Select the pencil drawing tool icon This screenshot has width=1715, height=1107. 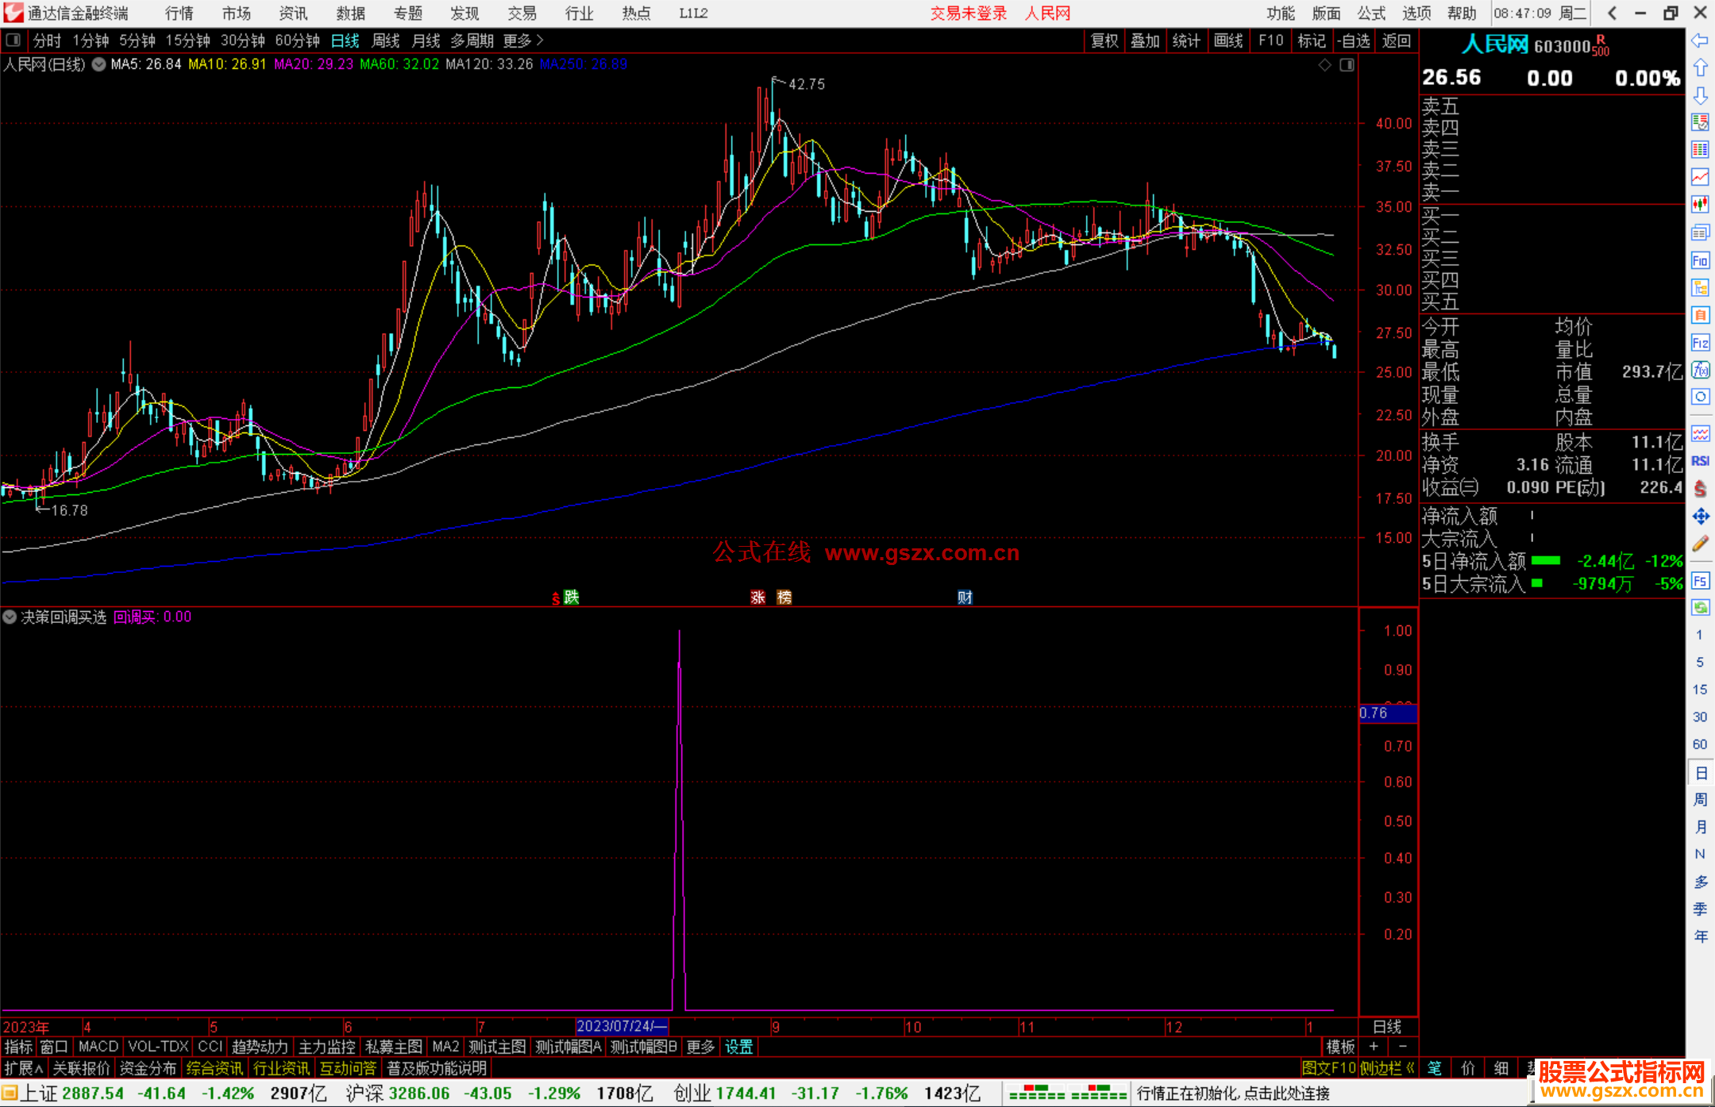1700,544
